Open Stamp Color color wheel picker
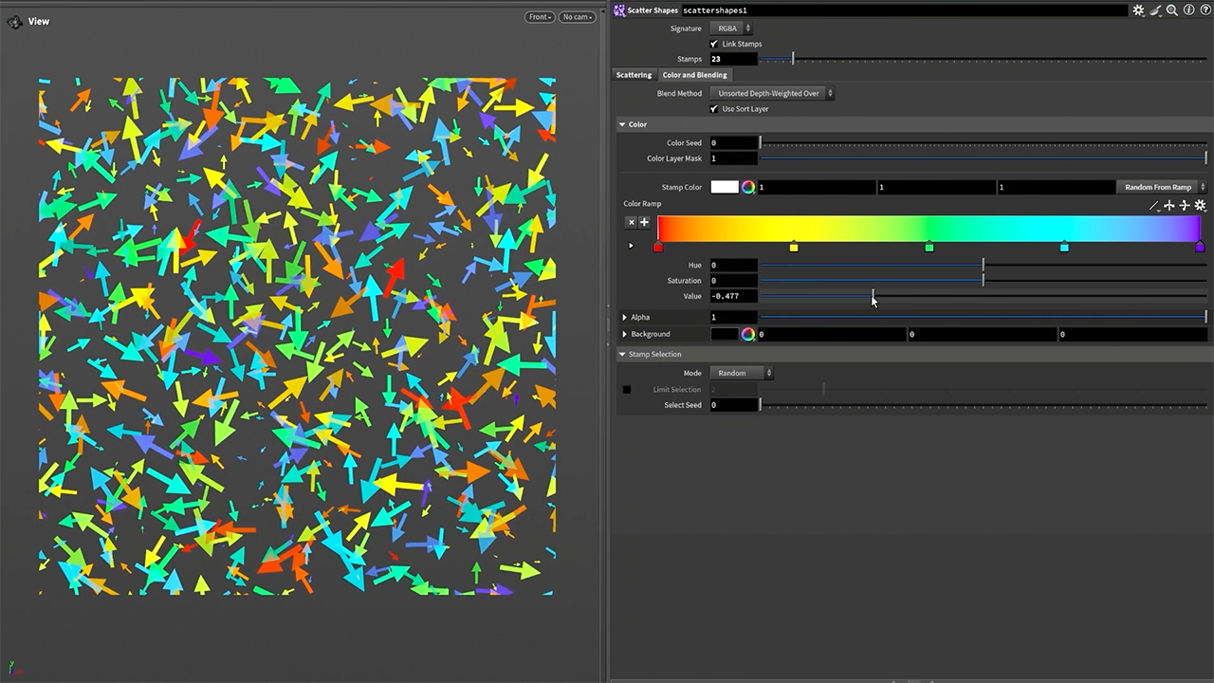This screenshot has height=683, width=1214. click(x=748, y=187)
